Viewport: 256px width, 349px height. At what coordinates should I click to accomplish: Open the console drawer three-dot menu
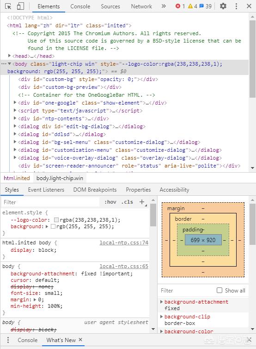[x=8, y=340]
